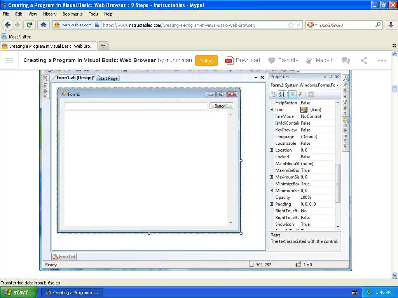Click the Start Page tab in image
The image size is (398, 298).
(x=108, y=78)
